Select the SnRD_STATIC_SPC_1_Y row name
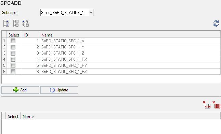221x134 pixels. point(63,47)
